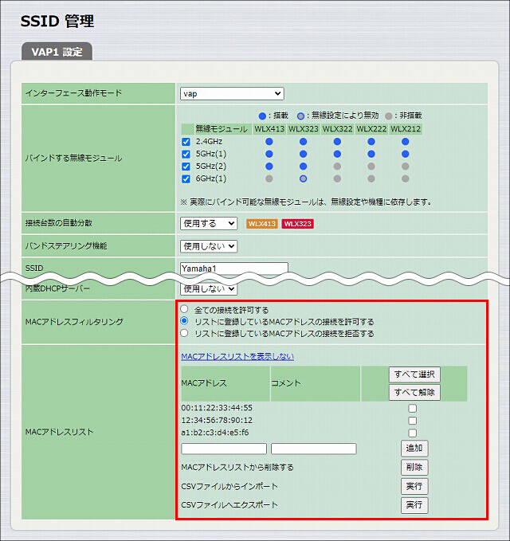Click the SSID field containing Yamaha1
The width and height of the screenshot is (510, 541).
(x=234, y=268)
